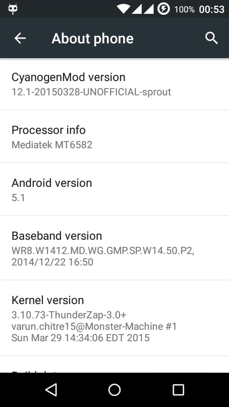Screen dimensions: 229x407
Task: Tap the About phone title
Action: (x=93, y=39)
